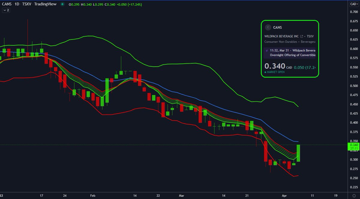Click the MARKET OPEN status label
360x199 pixels.
click(x=275, y=72)
